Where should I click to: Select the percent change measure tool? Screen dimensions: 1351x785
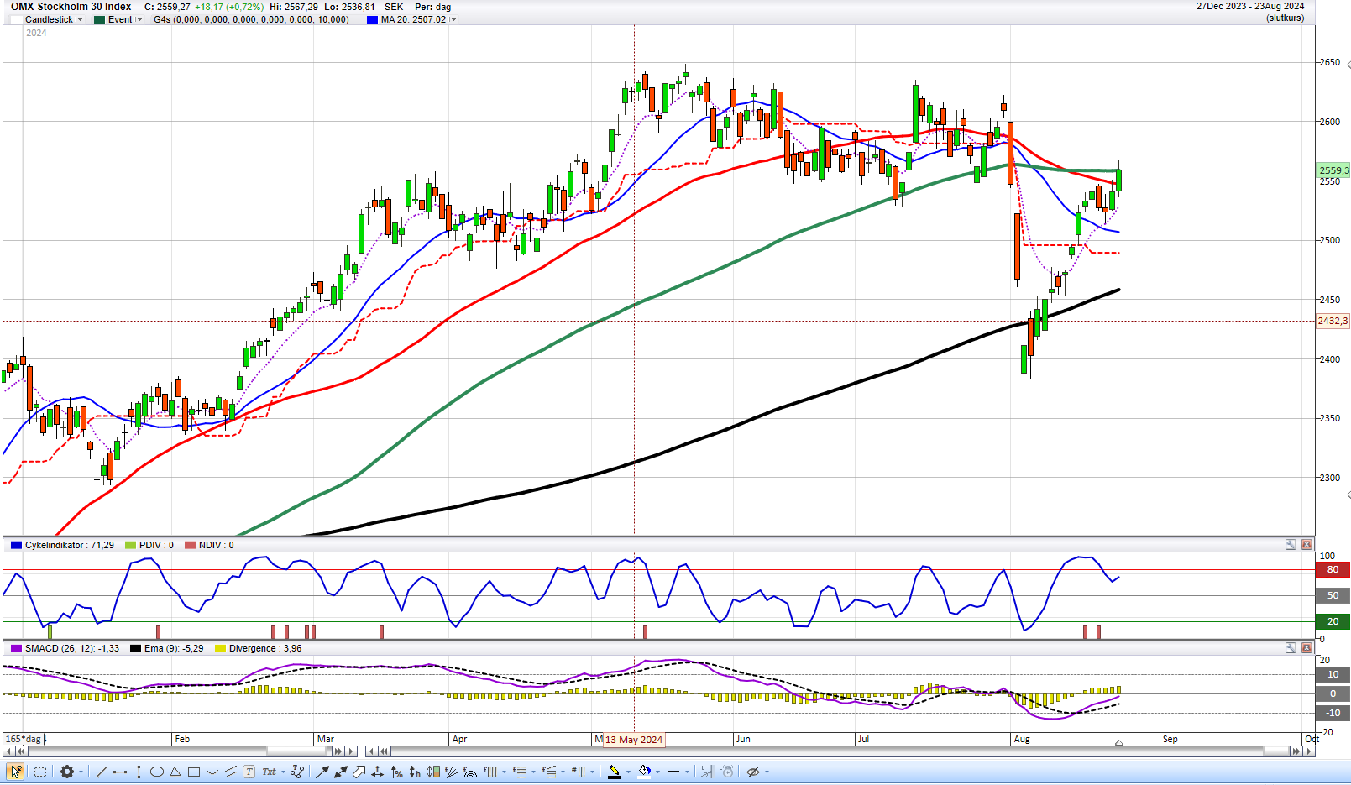[x=397, y=772]
